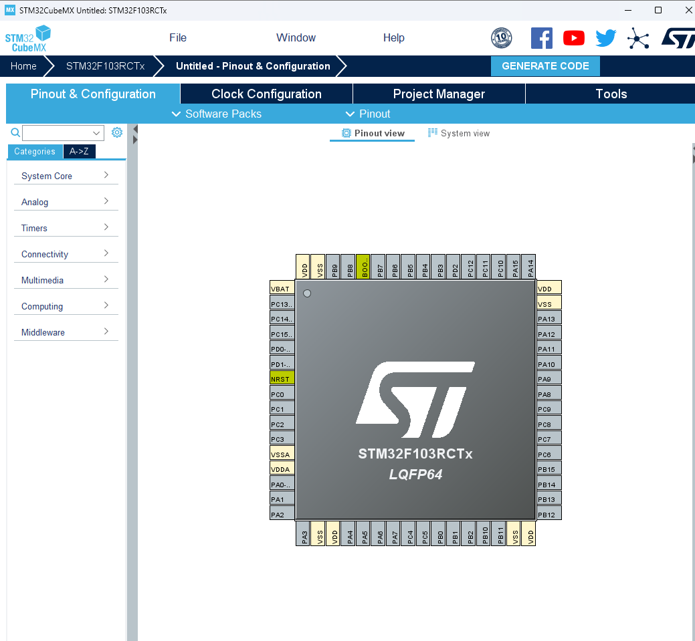Expand the Middleware category
Image resolution: width=695 pixels, height=641 pixels.
pos(66,333)
